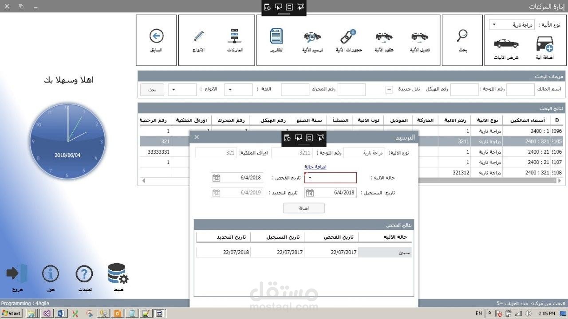This screenshot has height=319, width=568.
Task: Open حول about info icon
Action: click(x=51, y=274)
